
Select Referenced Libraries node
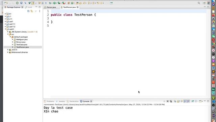pyautogui.click(x=20, y=52)
